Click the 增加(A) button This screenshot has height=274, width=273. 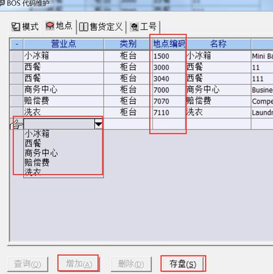pyautogui.click(x=79, y=264)
